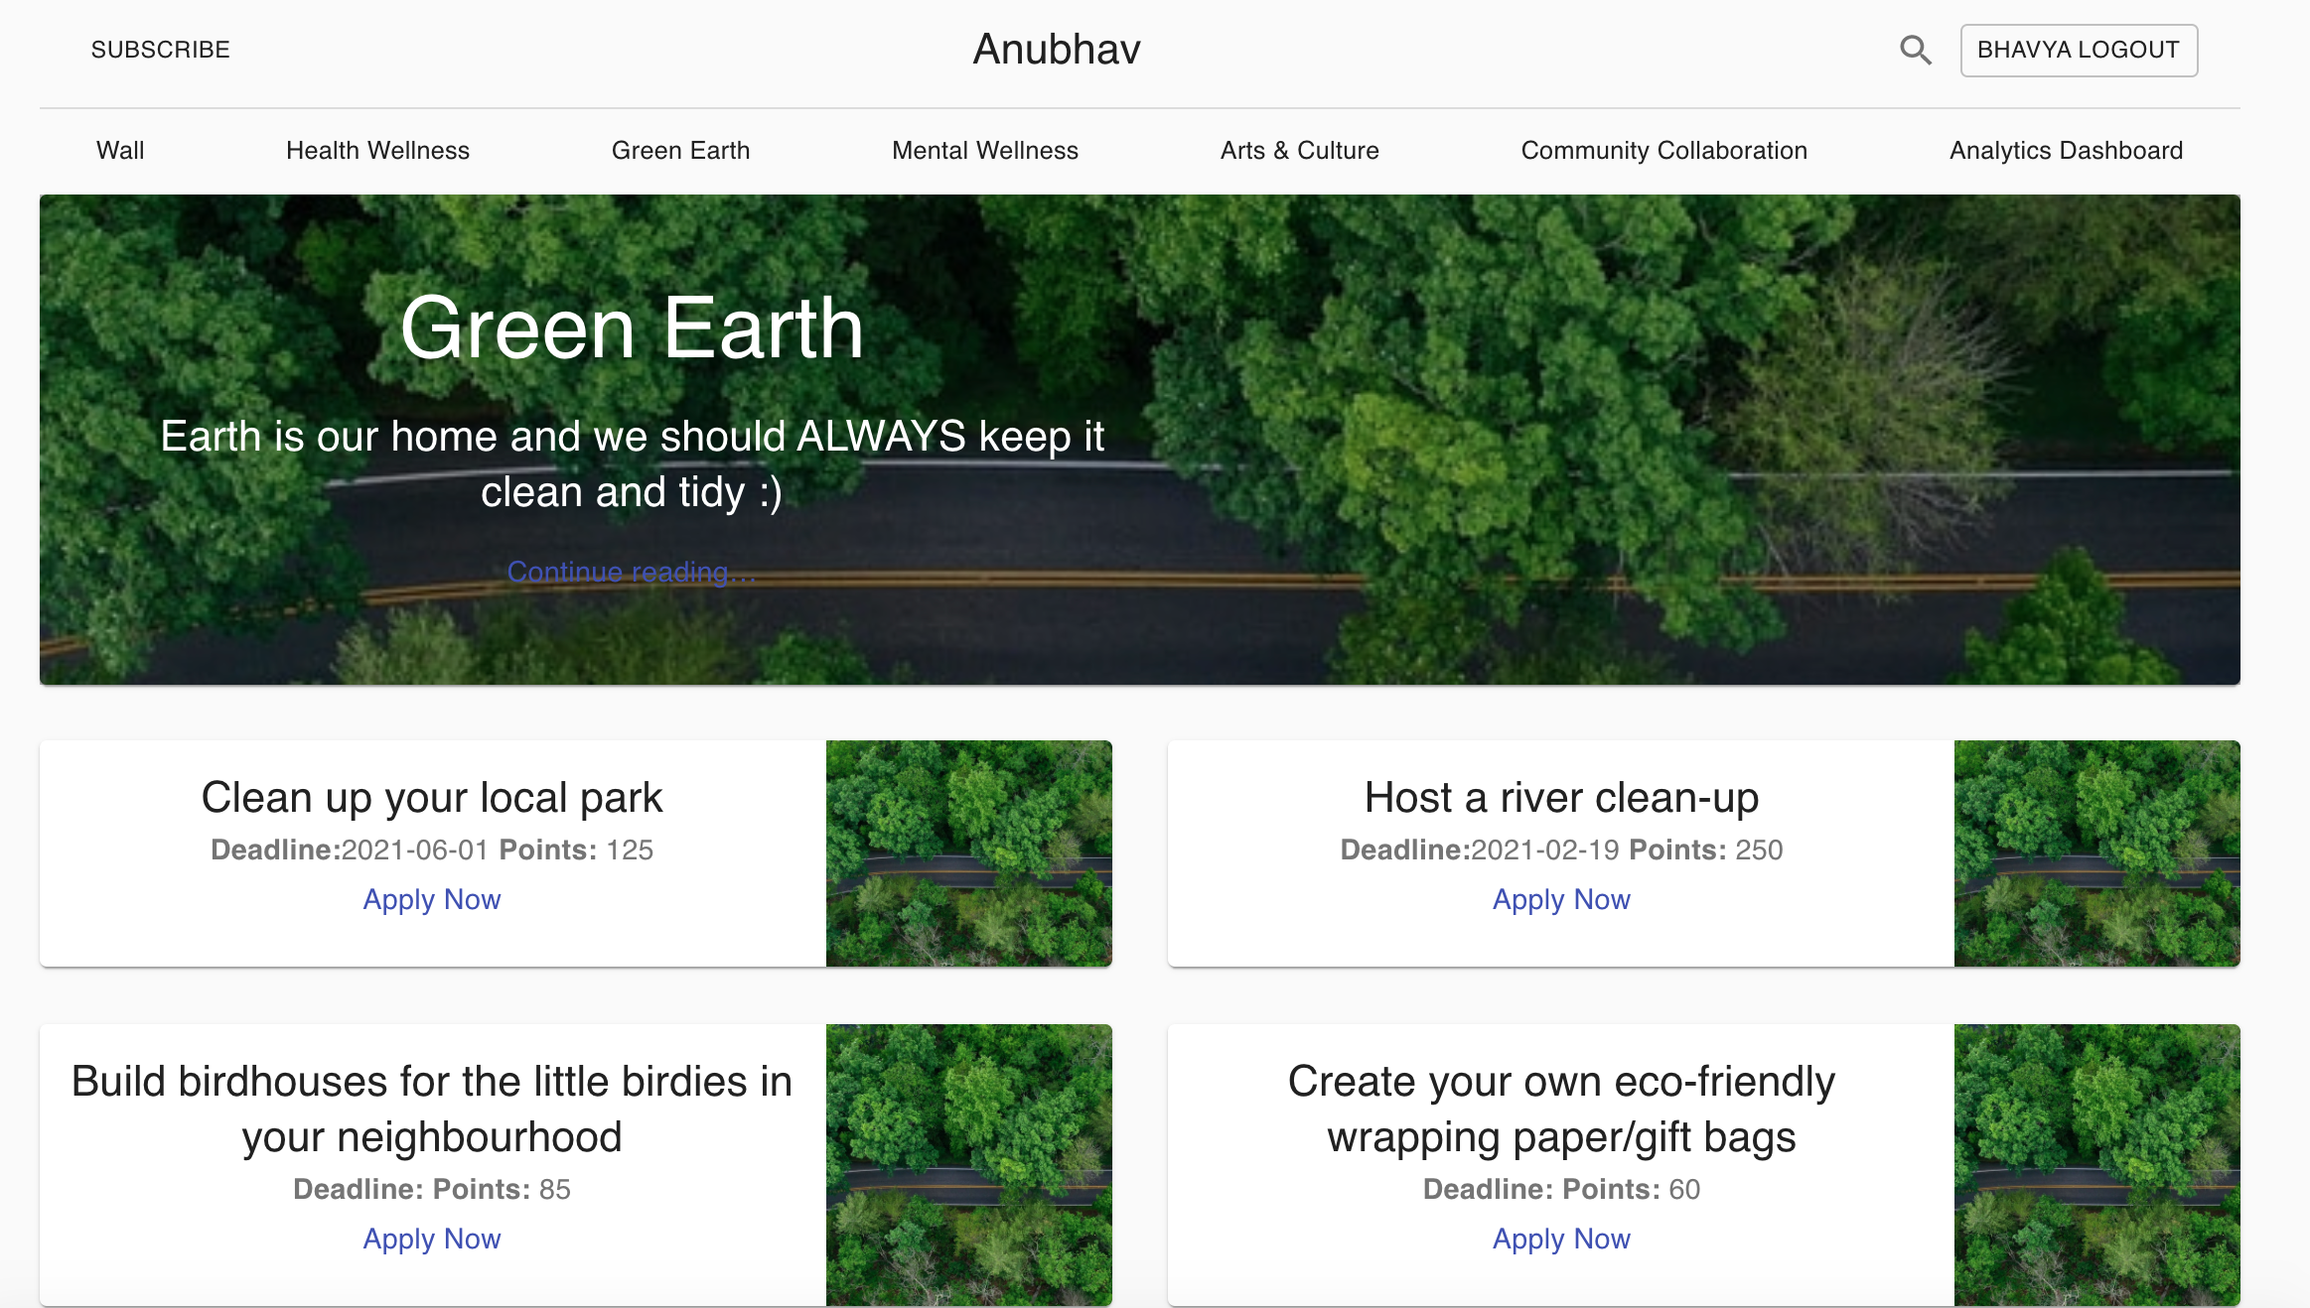The width and height of the screenshot is (2310, 1308).
Task: Go to Mental Wellness section
Action: 984,150
